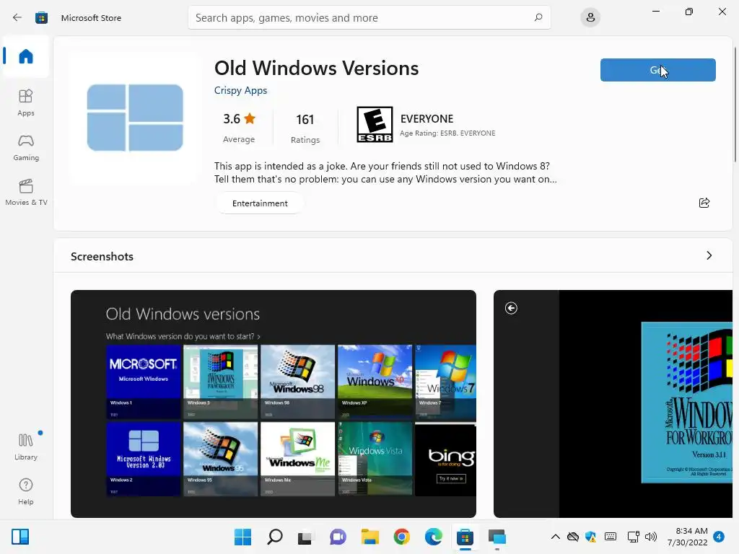This screenshot has width=739, height=554.
Task: Open the user account profile icon
Action: 590,18
